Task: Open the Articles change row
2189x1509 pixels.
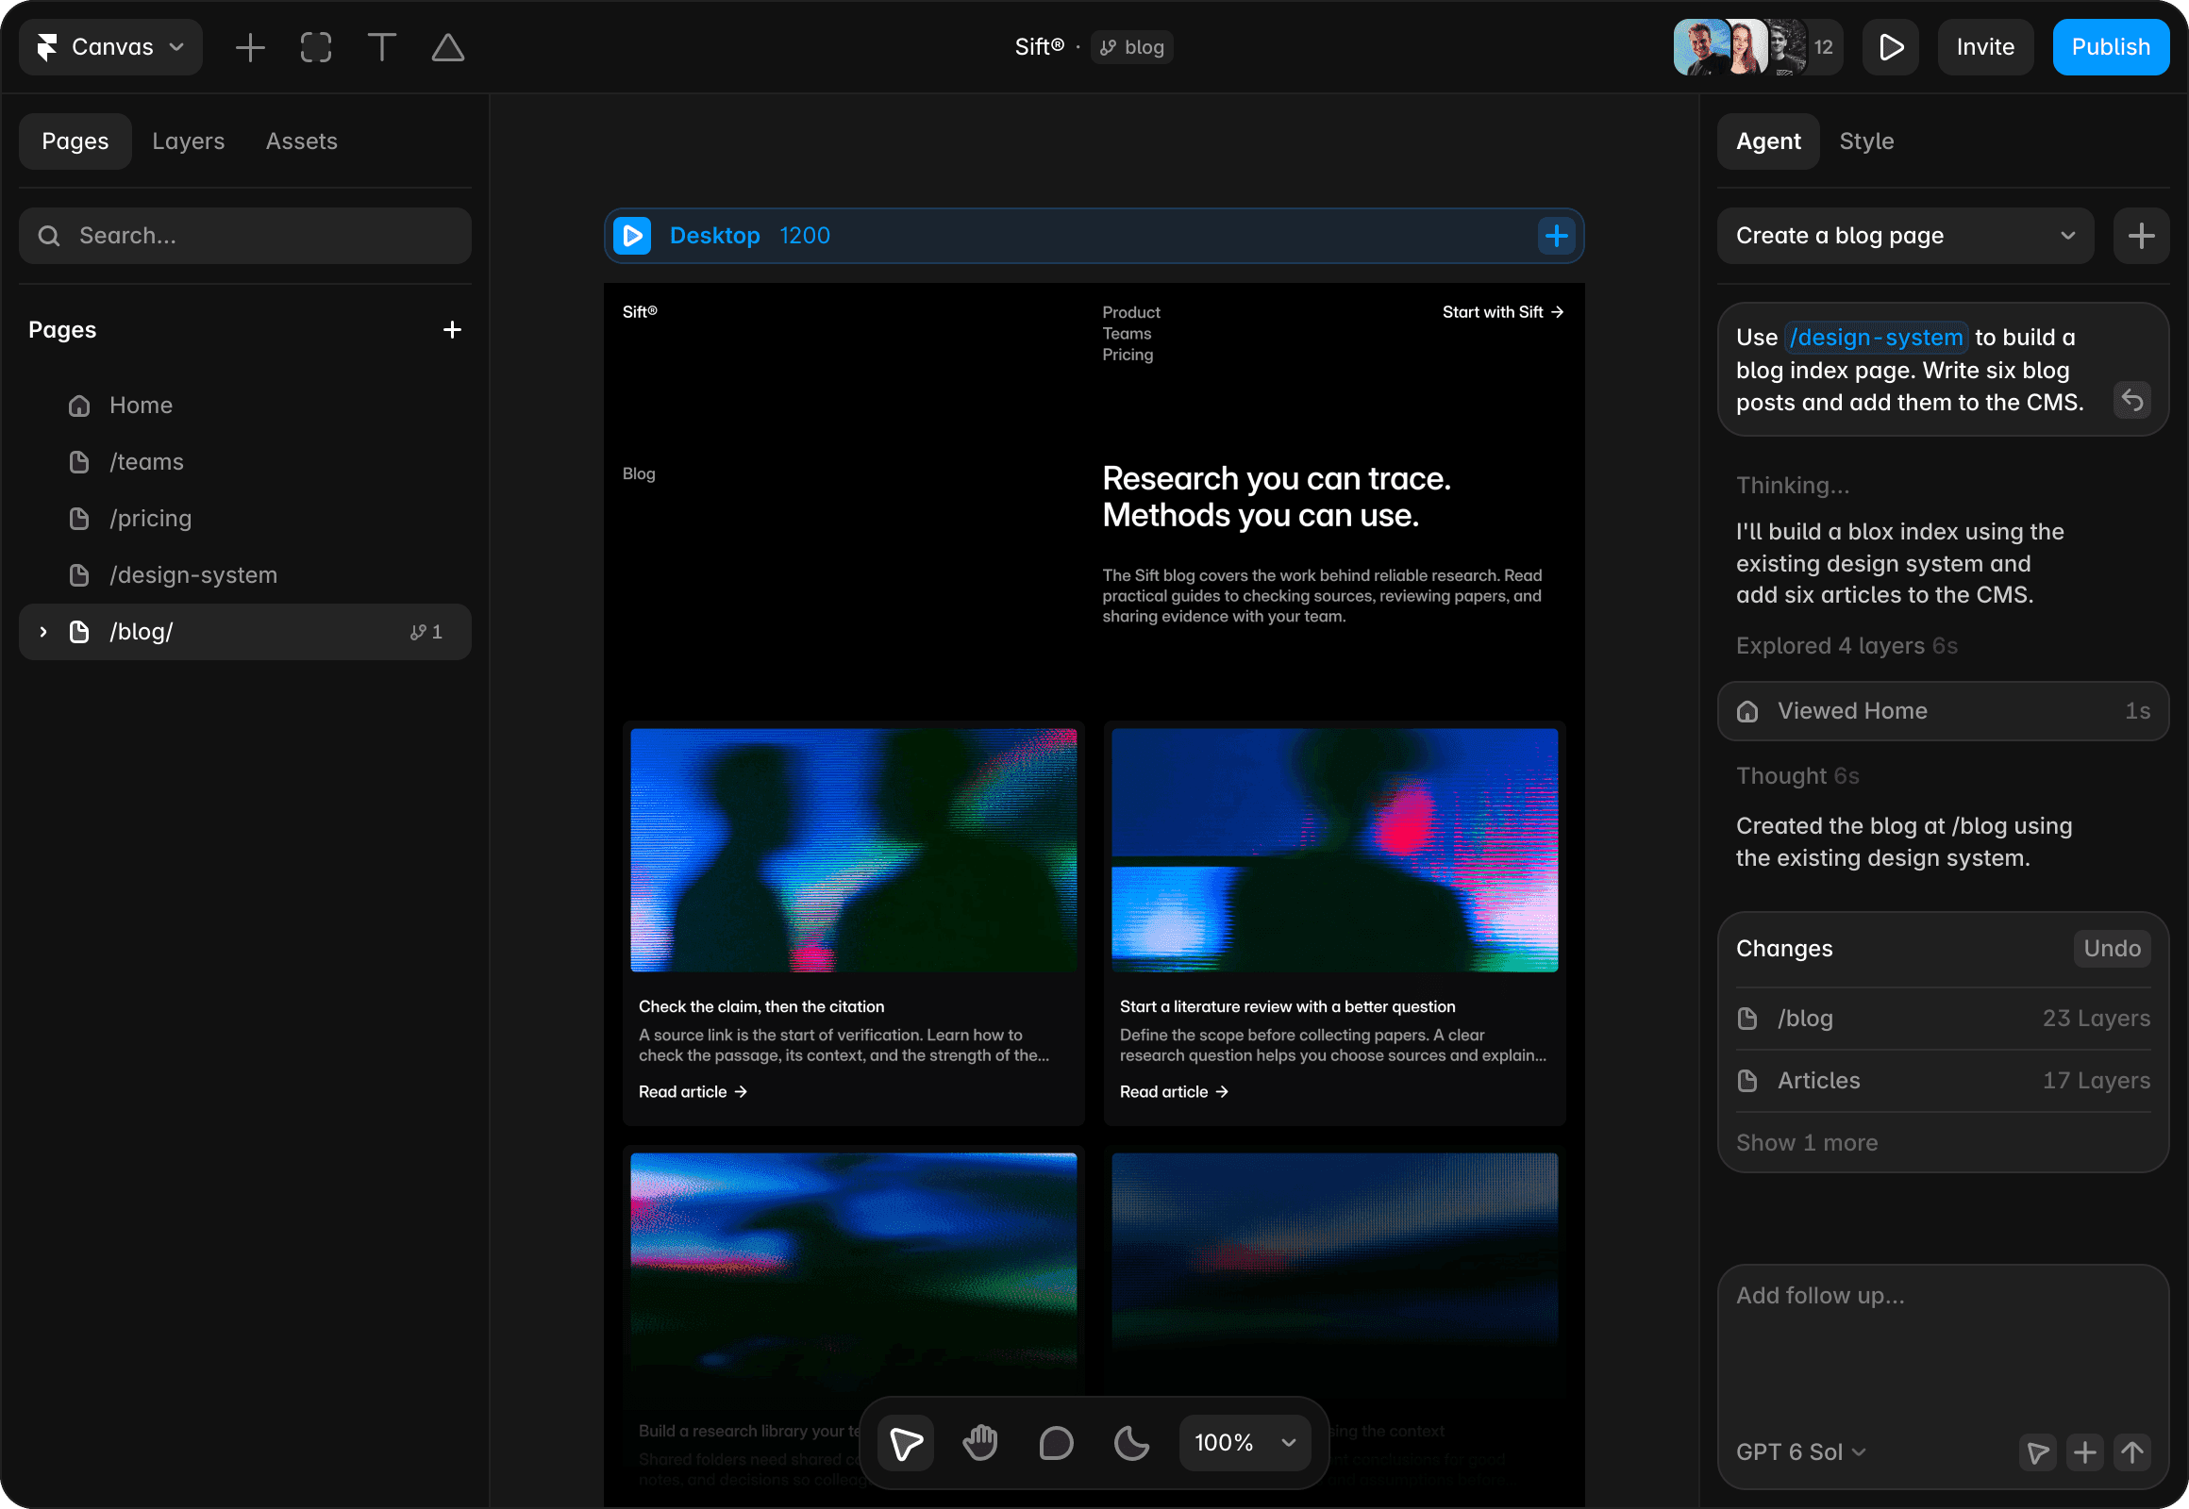Action: (x=1943, y=1081)
